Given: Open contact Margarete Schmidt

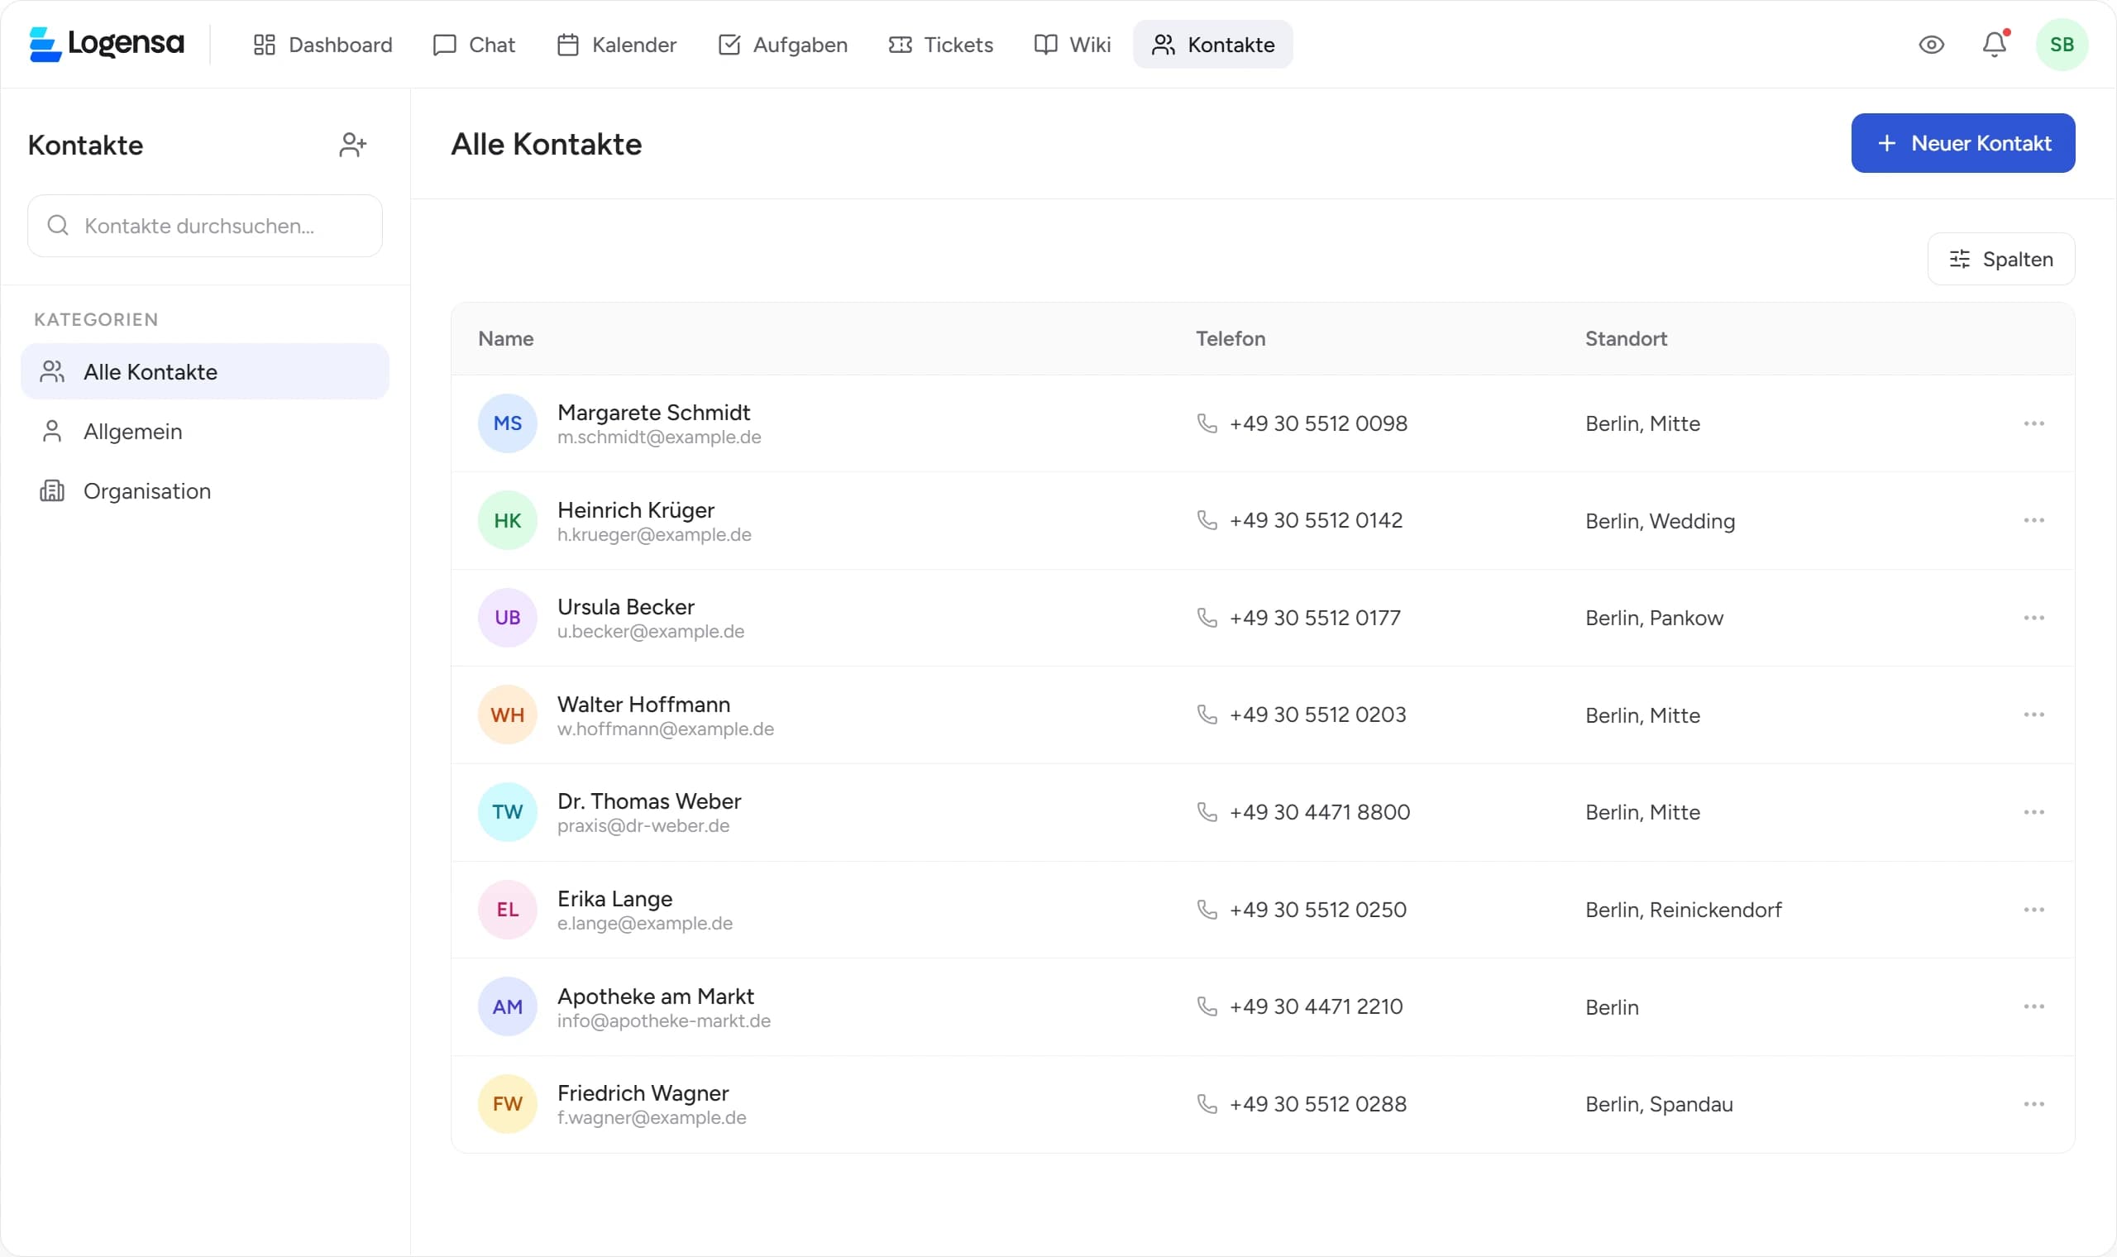Looking at the screenshot, I should [x=654, y=413].
